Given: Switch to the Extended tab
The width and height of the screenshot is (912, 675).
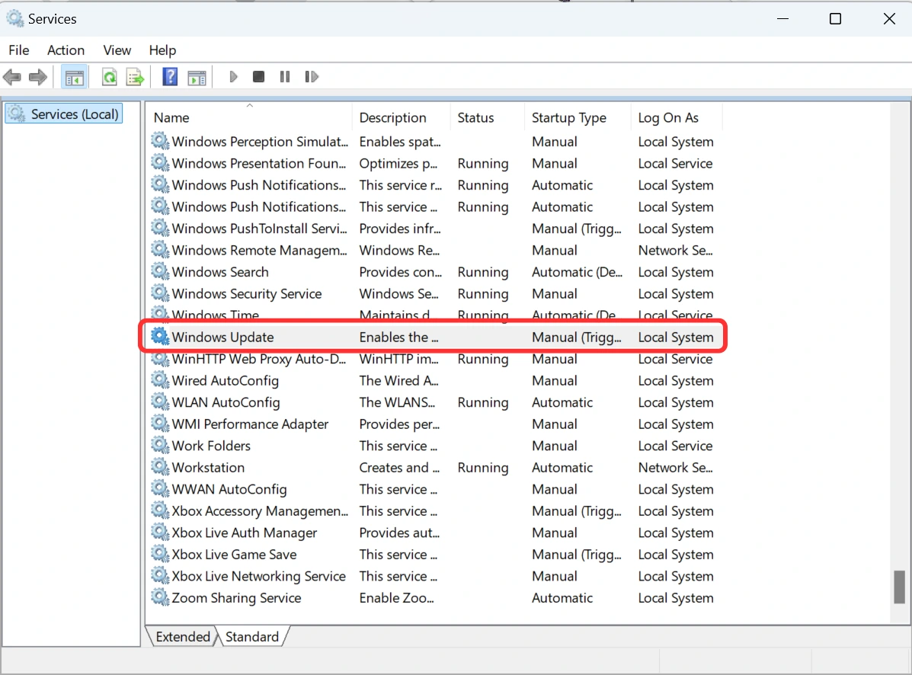Looking at the screenshot, I should tap(183, 637).
